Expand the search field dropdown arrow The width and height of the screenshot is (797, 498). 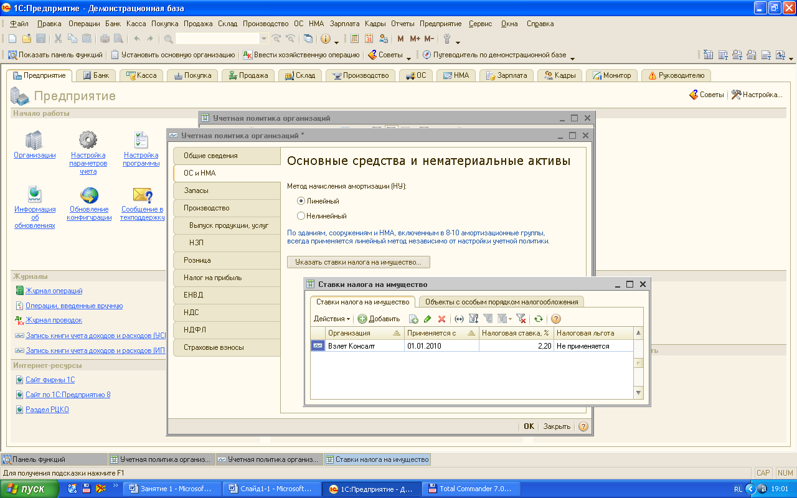pos(263,39)
